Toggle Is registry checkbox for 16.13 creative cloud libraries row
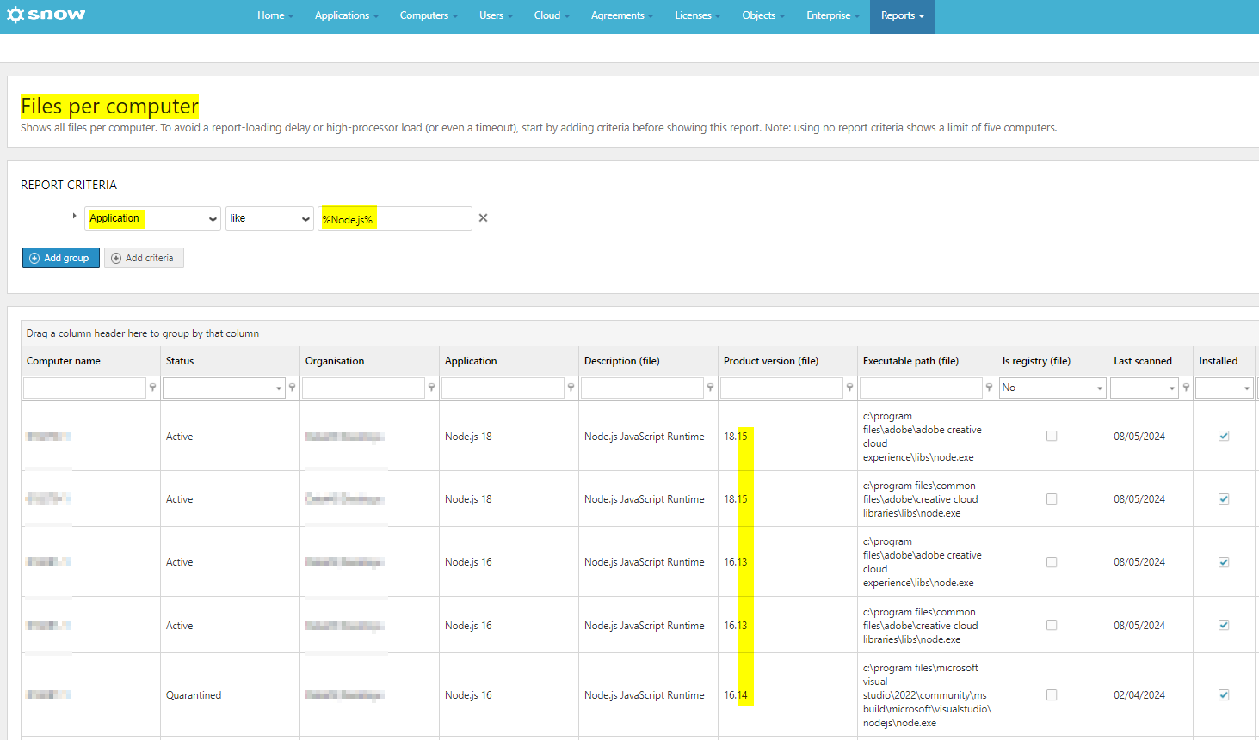The image size is (1259, 740). click(1052, 626)
